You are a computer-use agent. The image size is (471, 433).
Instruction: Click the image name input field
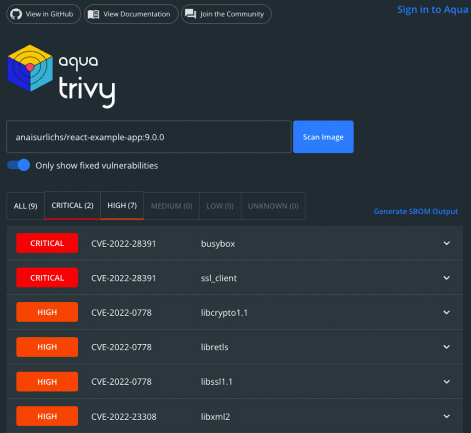click(147, 137)
